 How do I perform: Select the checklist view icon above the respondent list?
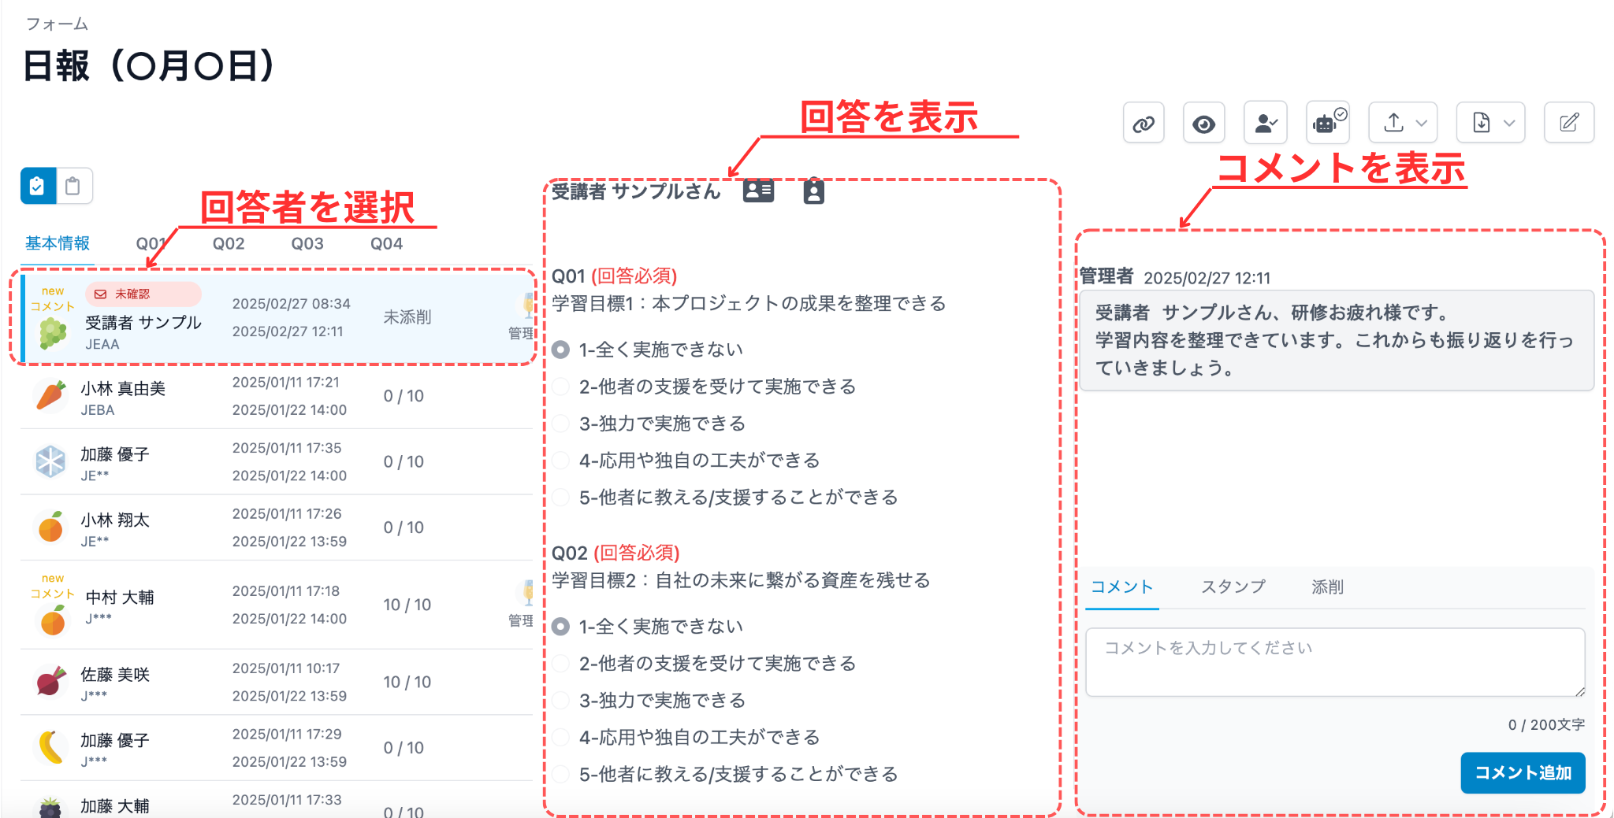tap(37, 187)
